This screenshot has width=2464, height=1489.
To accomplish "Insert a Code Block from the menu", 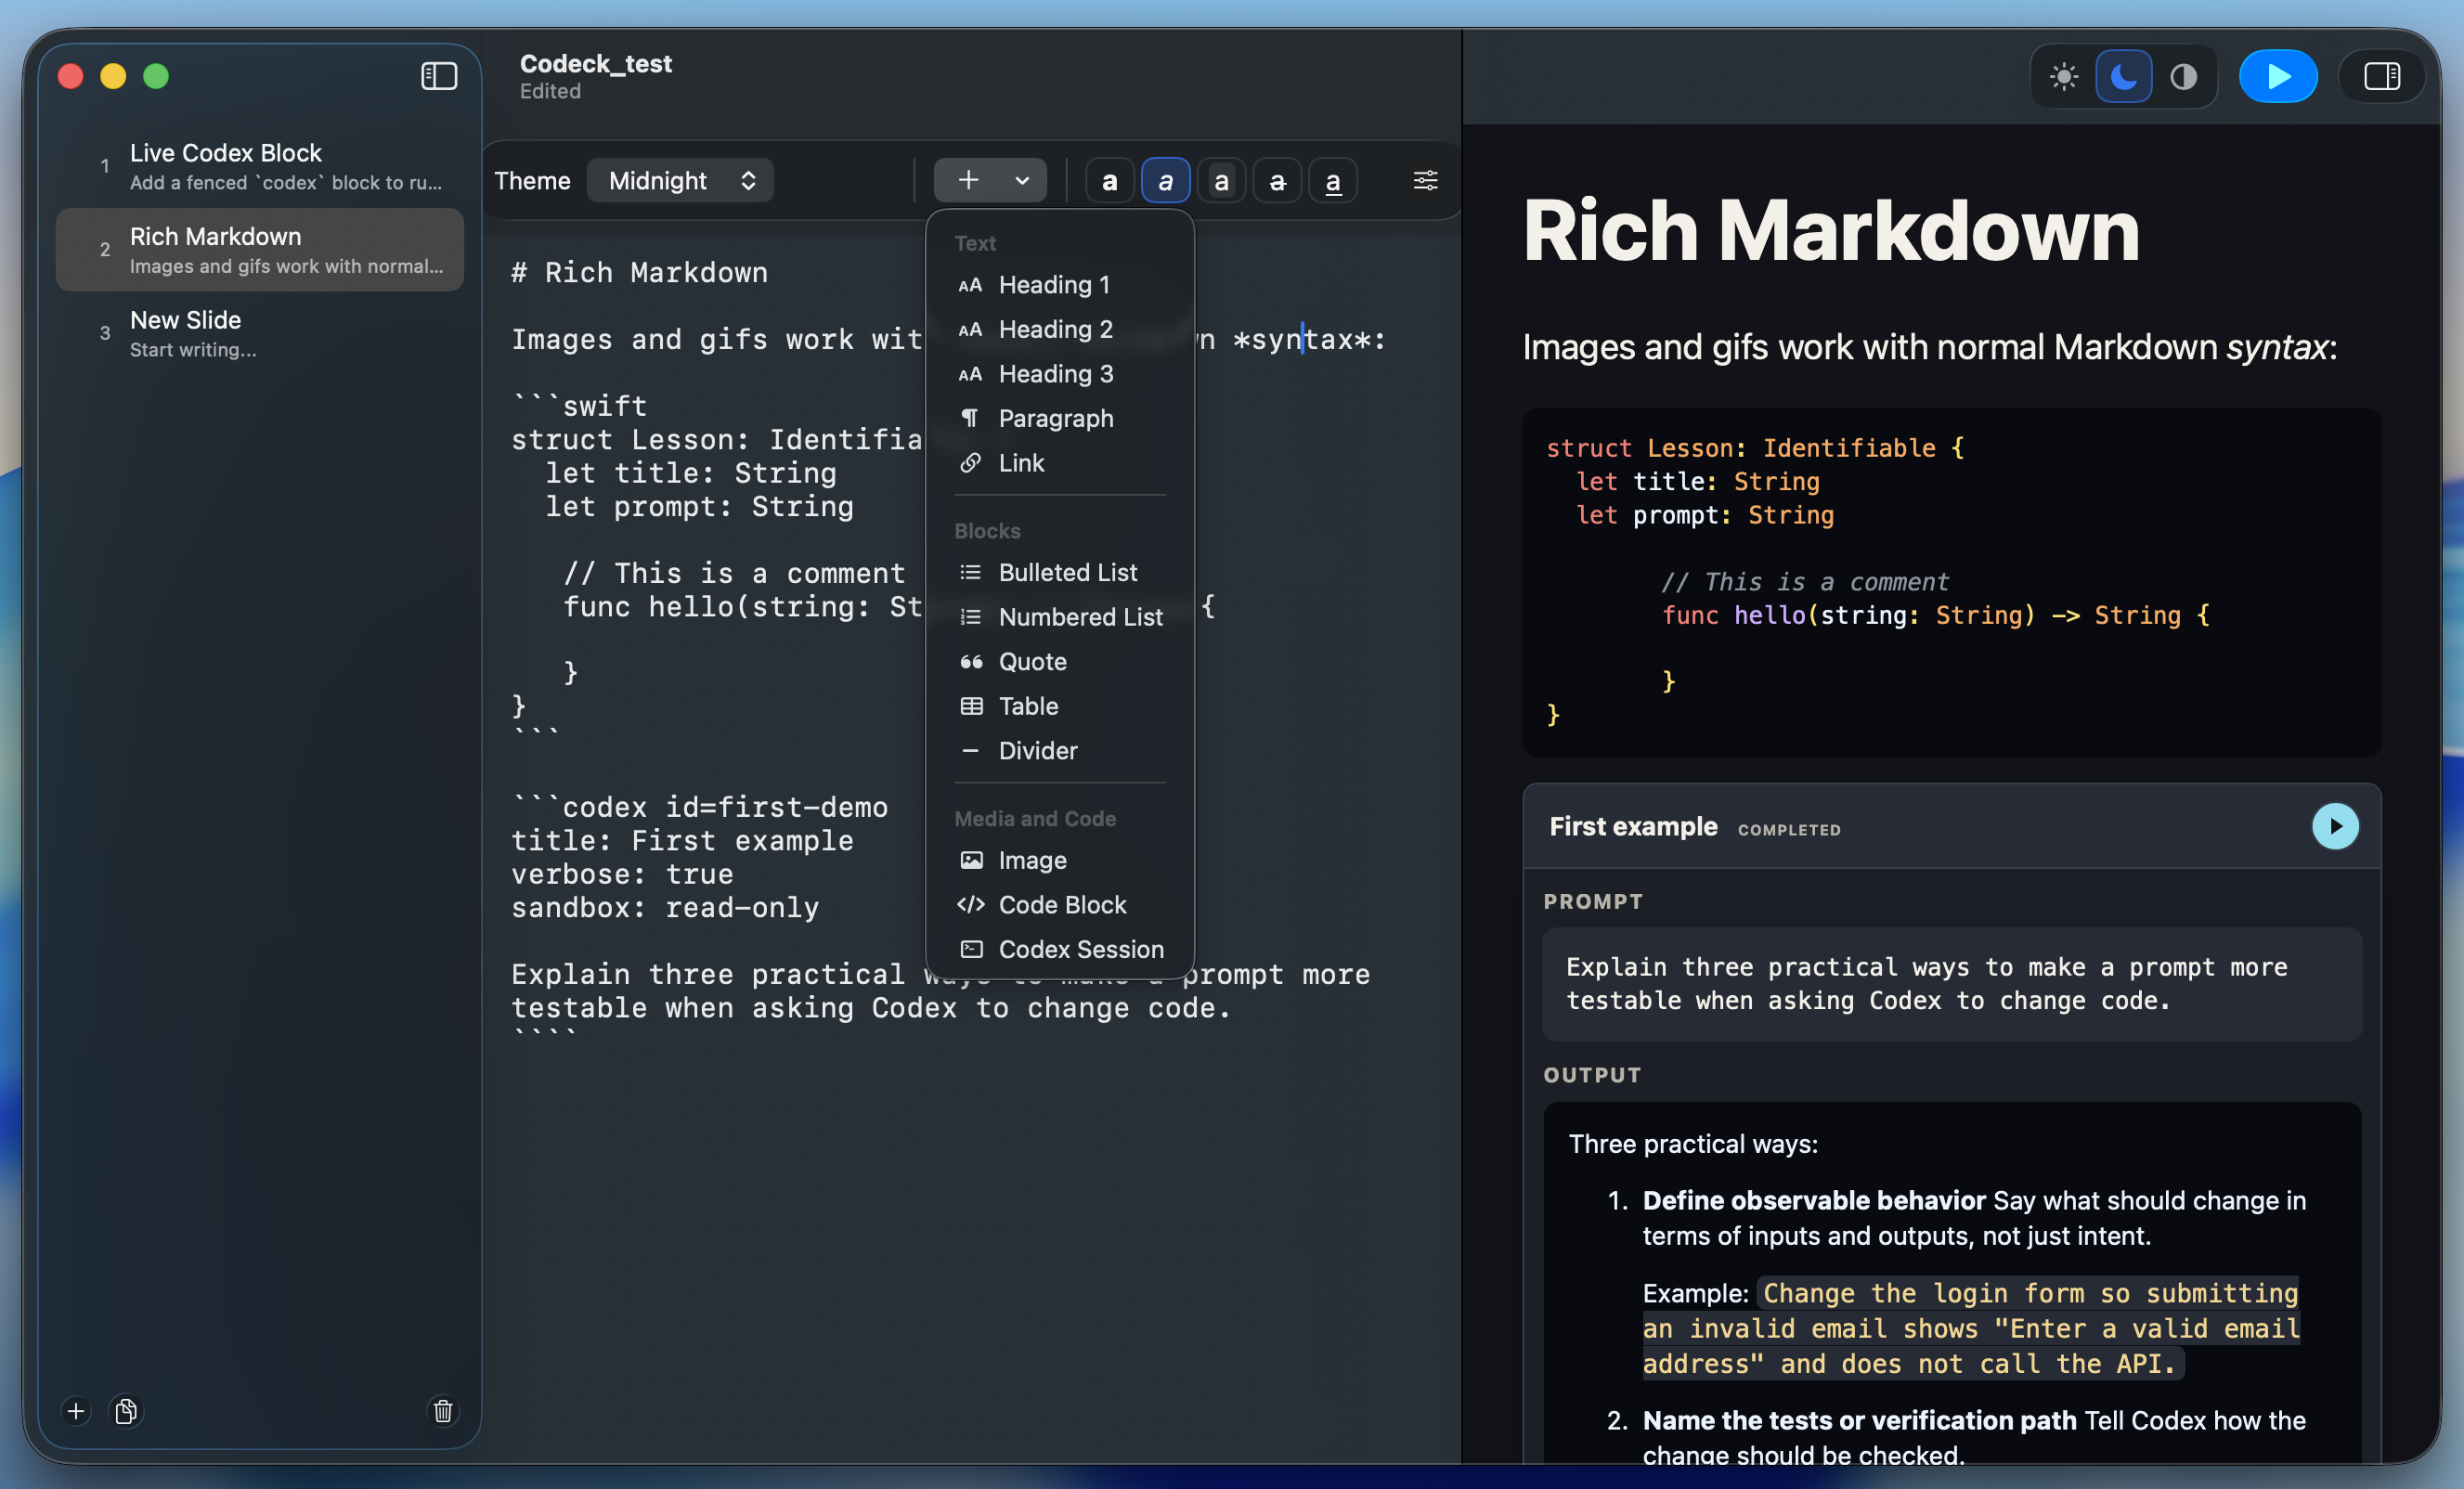I will (1060, 905).
